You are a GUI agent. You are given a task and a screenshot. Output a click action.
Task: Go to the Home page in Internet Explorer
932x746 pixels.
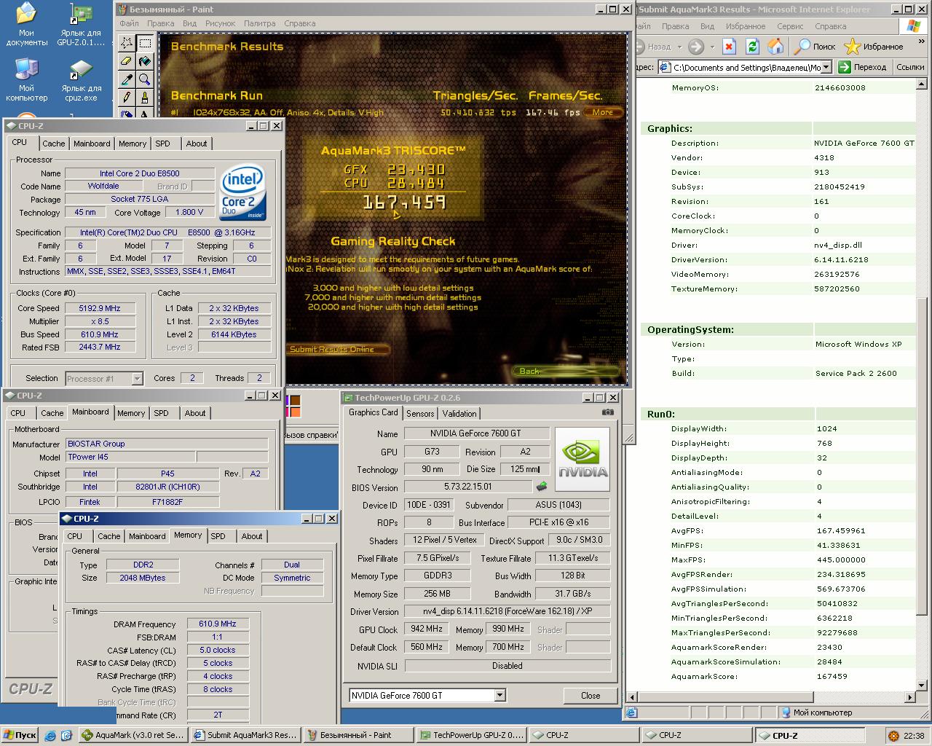(776, 47)
